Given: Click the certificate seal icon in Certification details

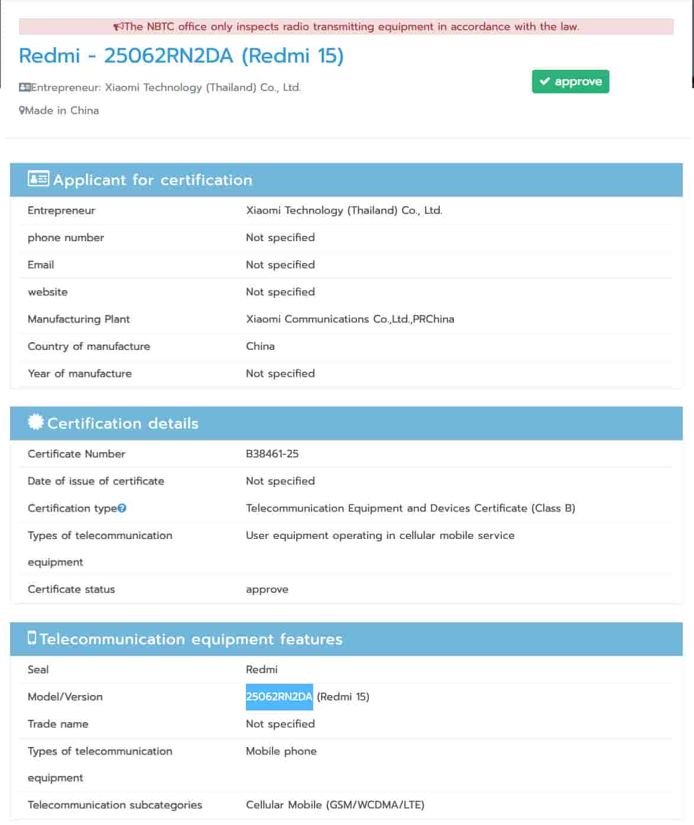Looking at the screenshot, I should (36, 422).
